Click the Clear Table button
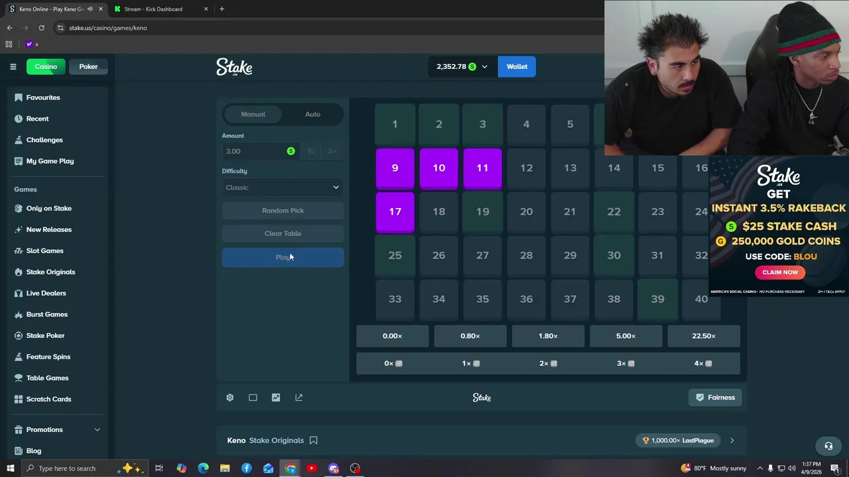849x477 pixels. pos(283,234)
